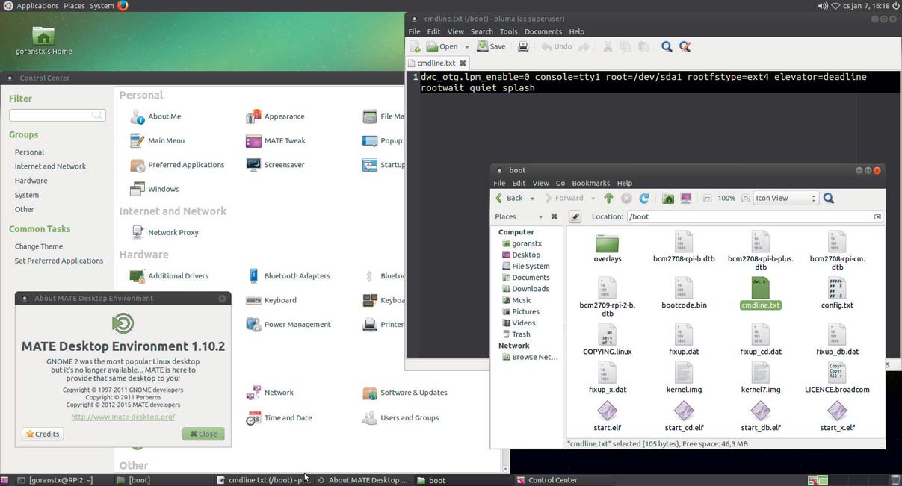Open Network Proxy settings
This screenshot has height=486, width=902.
[x=164, y=232]
